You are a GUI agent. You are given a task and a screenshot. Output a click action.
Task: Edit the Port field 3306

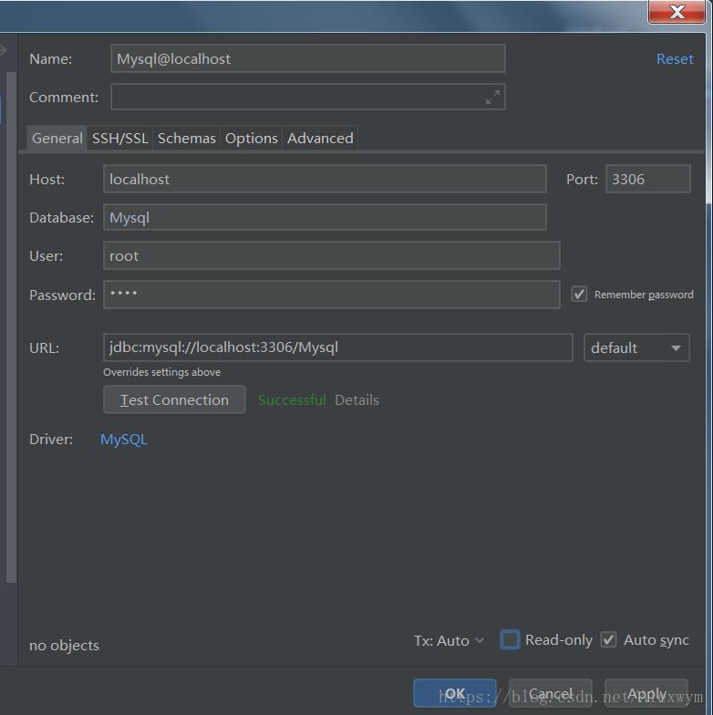pos(647,179)
